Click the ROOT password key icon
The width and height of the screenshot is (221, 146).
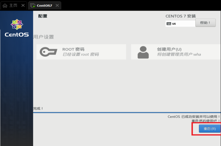click(48, 52)
